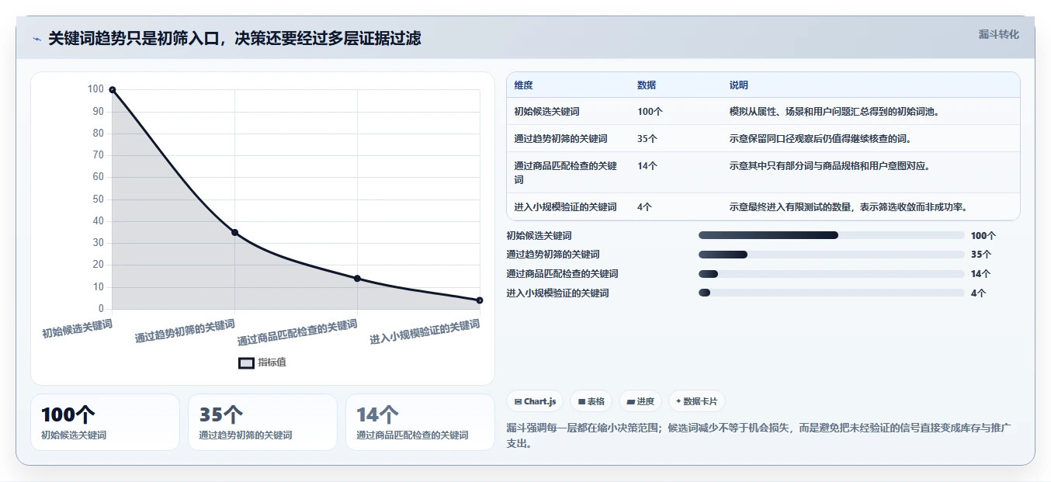The width and height of the screenshot is (1051, 482).
Task: Click the chart data point at value 4
Action: pyautogui.click(x=480, y=300)
